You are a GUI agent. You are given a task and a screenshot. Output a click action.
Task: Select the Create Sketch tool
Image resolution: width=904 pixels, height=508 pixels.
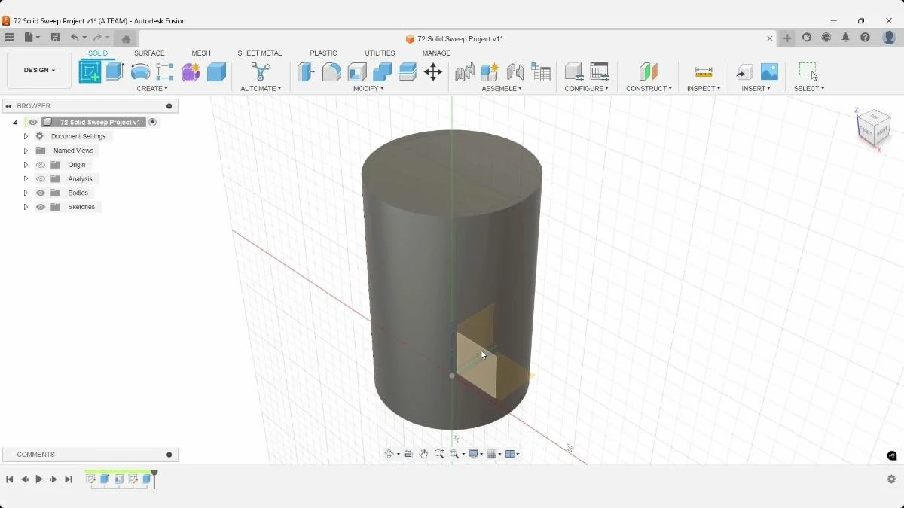[90, 71]
